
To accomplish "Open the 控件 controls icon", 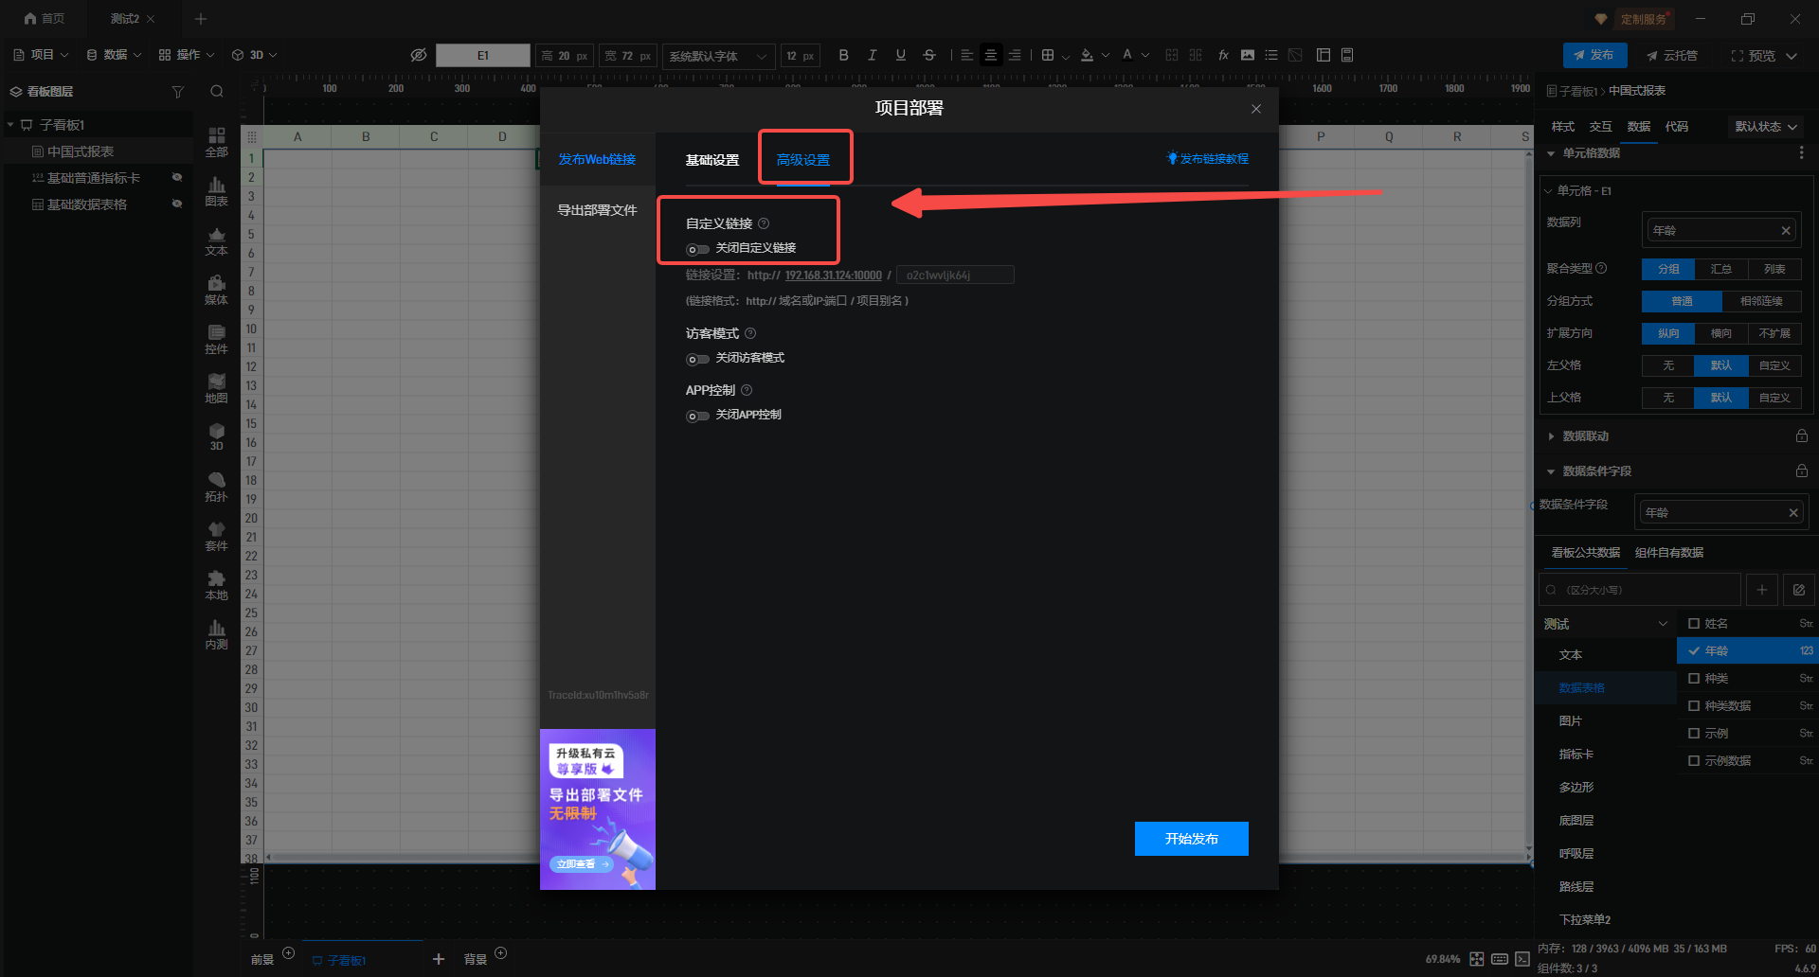I will [216, 339].
